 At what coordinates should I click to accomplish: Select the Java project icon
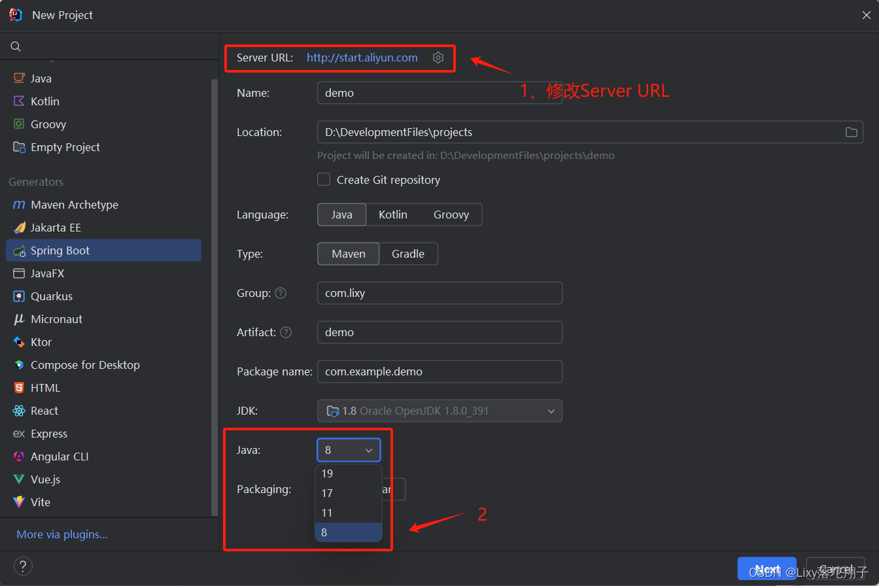point(19,78)
